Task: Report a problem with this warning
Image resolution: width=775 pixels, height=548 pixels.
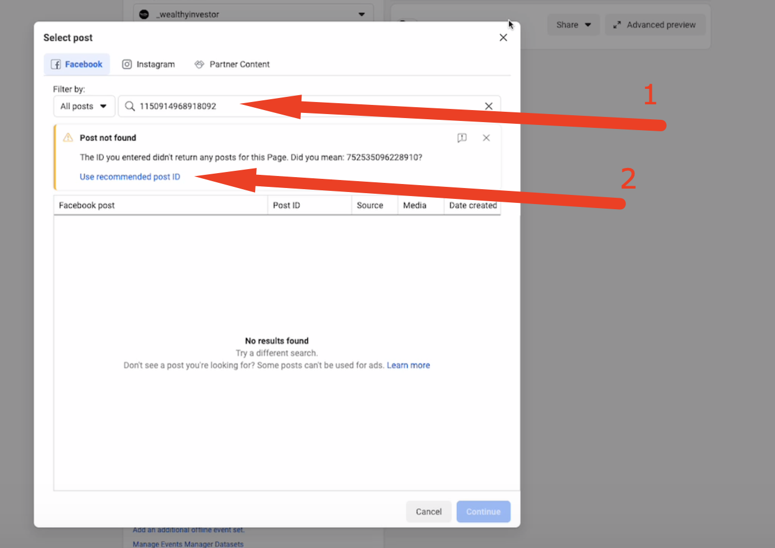Action: point(462,138)
